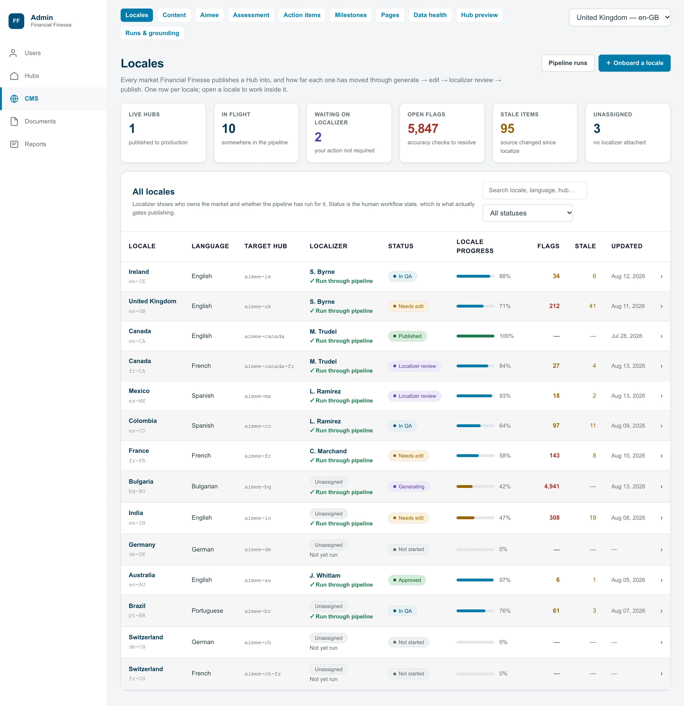Focus the Search locale input field

pyautogui.click(x=534, y=190)
